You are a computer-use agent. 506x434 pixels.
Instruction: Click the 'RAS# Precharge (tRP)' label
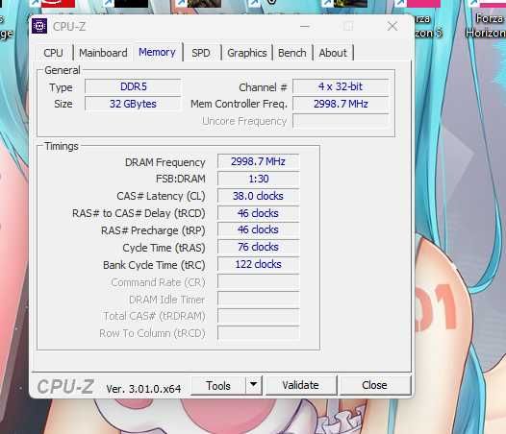click(153, 230)
